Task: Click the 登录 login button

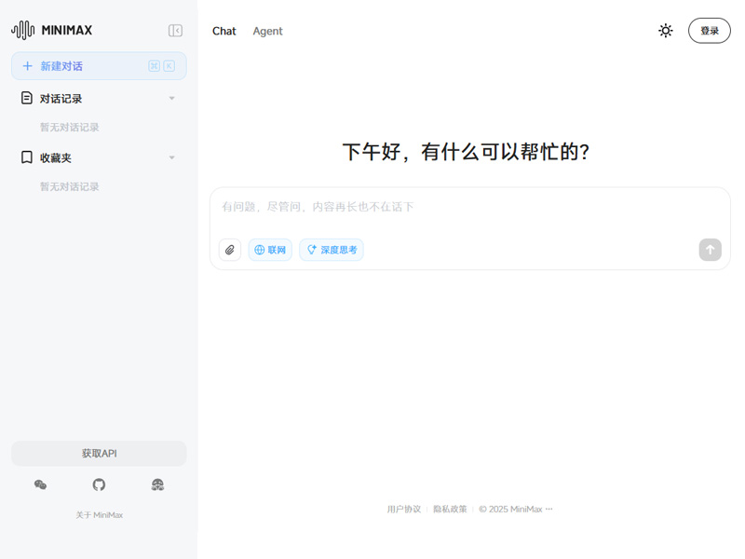Action: pyautogui.click(x=709, y=31)
